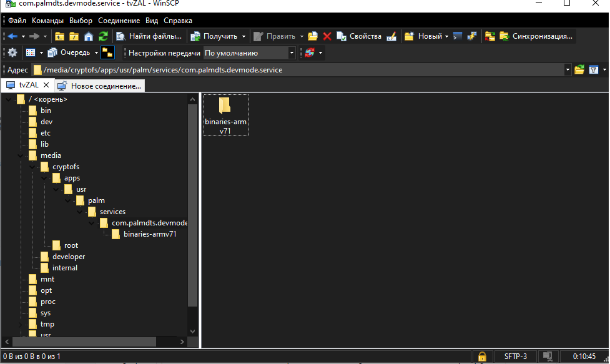Screen dimensions: 610x364
Task: Collapse the cryptofs tree node
Action: (32, 167)
